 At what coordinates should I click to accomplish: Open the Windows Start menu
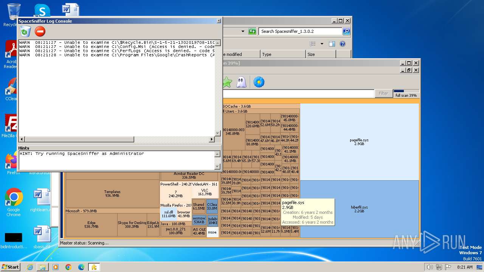tap(10, 267)
